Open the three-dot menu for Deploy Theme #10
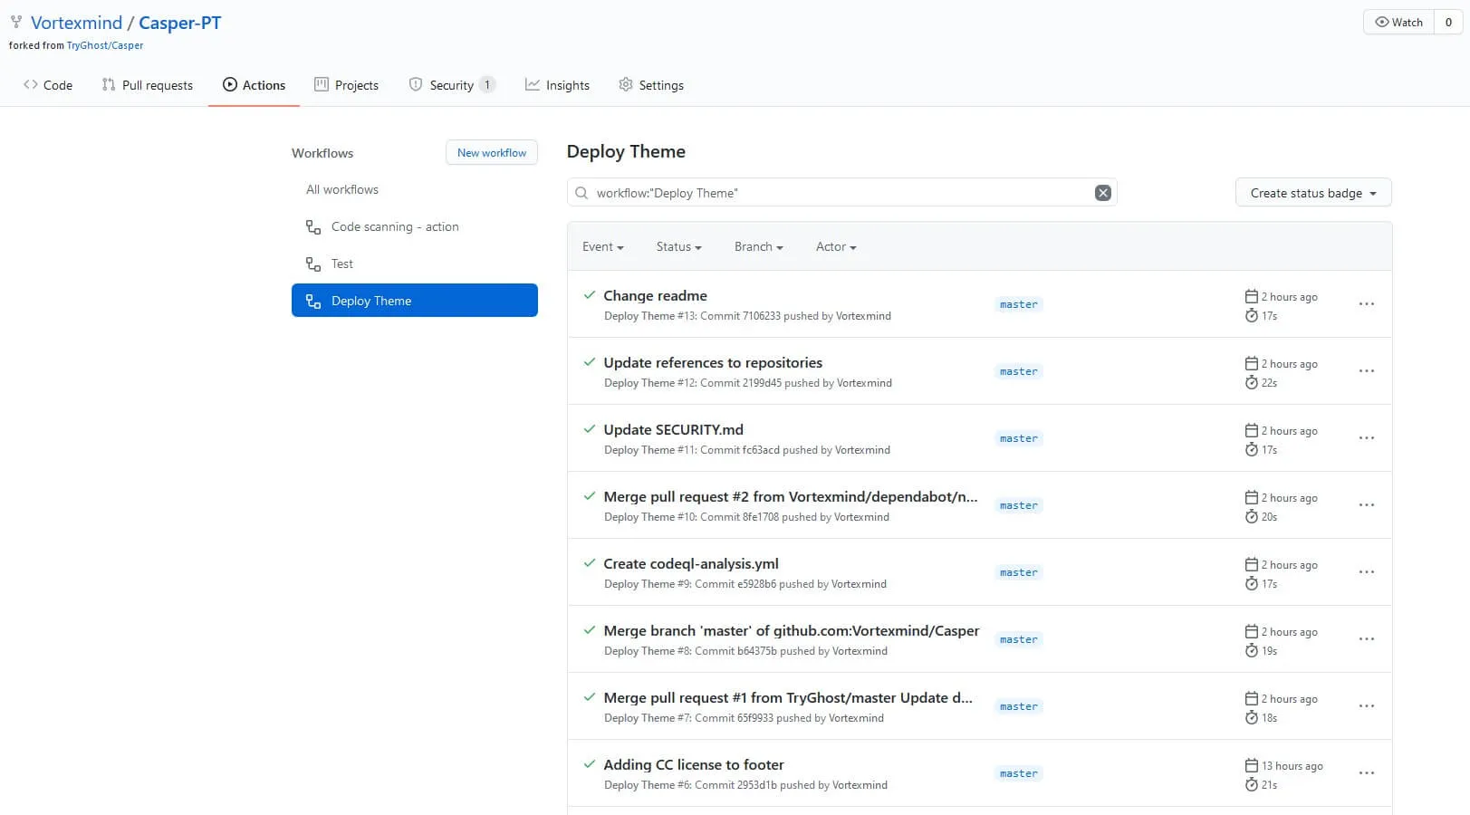The height and width of the screenshot is (815, 1470). point(1367,505)
